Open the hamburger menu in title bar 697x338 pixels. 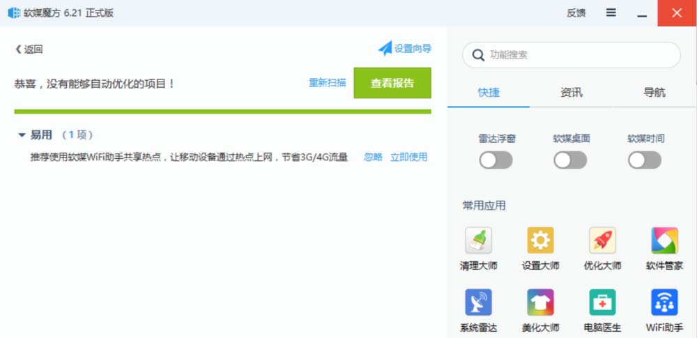611,13
